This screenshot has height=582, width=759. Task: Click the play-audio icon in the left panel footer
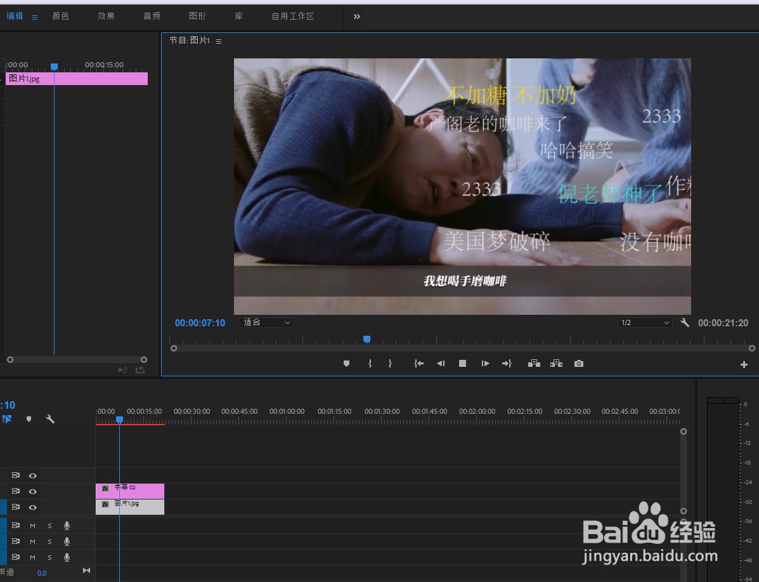pos(123,370)
